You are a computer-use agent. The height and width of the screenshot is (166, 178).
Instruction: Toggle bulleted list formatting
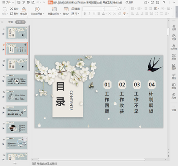click(133, 8)
